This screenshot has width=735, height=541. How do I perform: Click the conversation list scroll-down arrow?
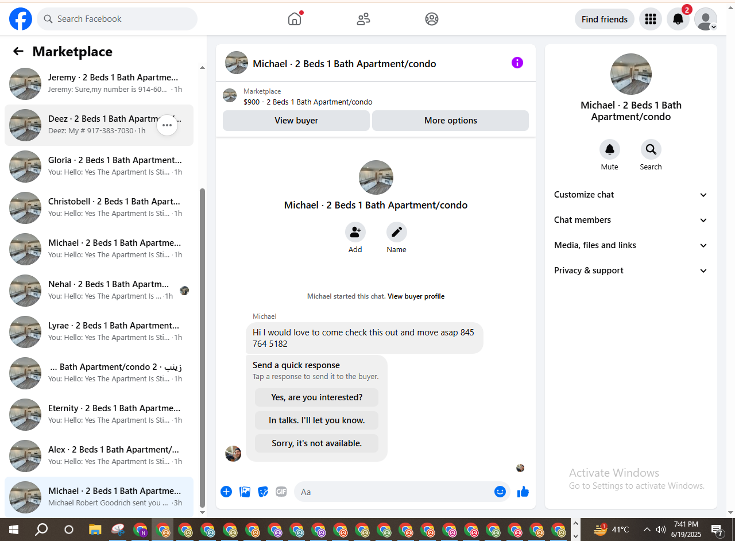click(202, 512)
